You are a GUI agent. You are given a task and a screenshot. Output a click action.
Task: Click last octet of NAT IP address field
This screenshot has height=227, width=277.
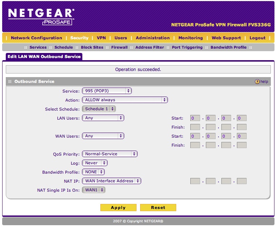click(x=242, y=181)
